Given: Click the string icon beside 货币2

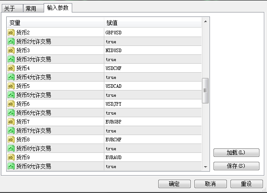Looking at the screenshot, I should coord(11,33).
